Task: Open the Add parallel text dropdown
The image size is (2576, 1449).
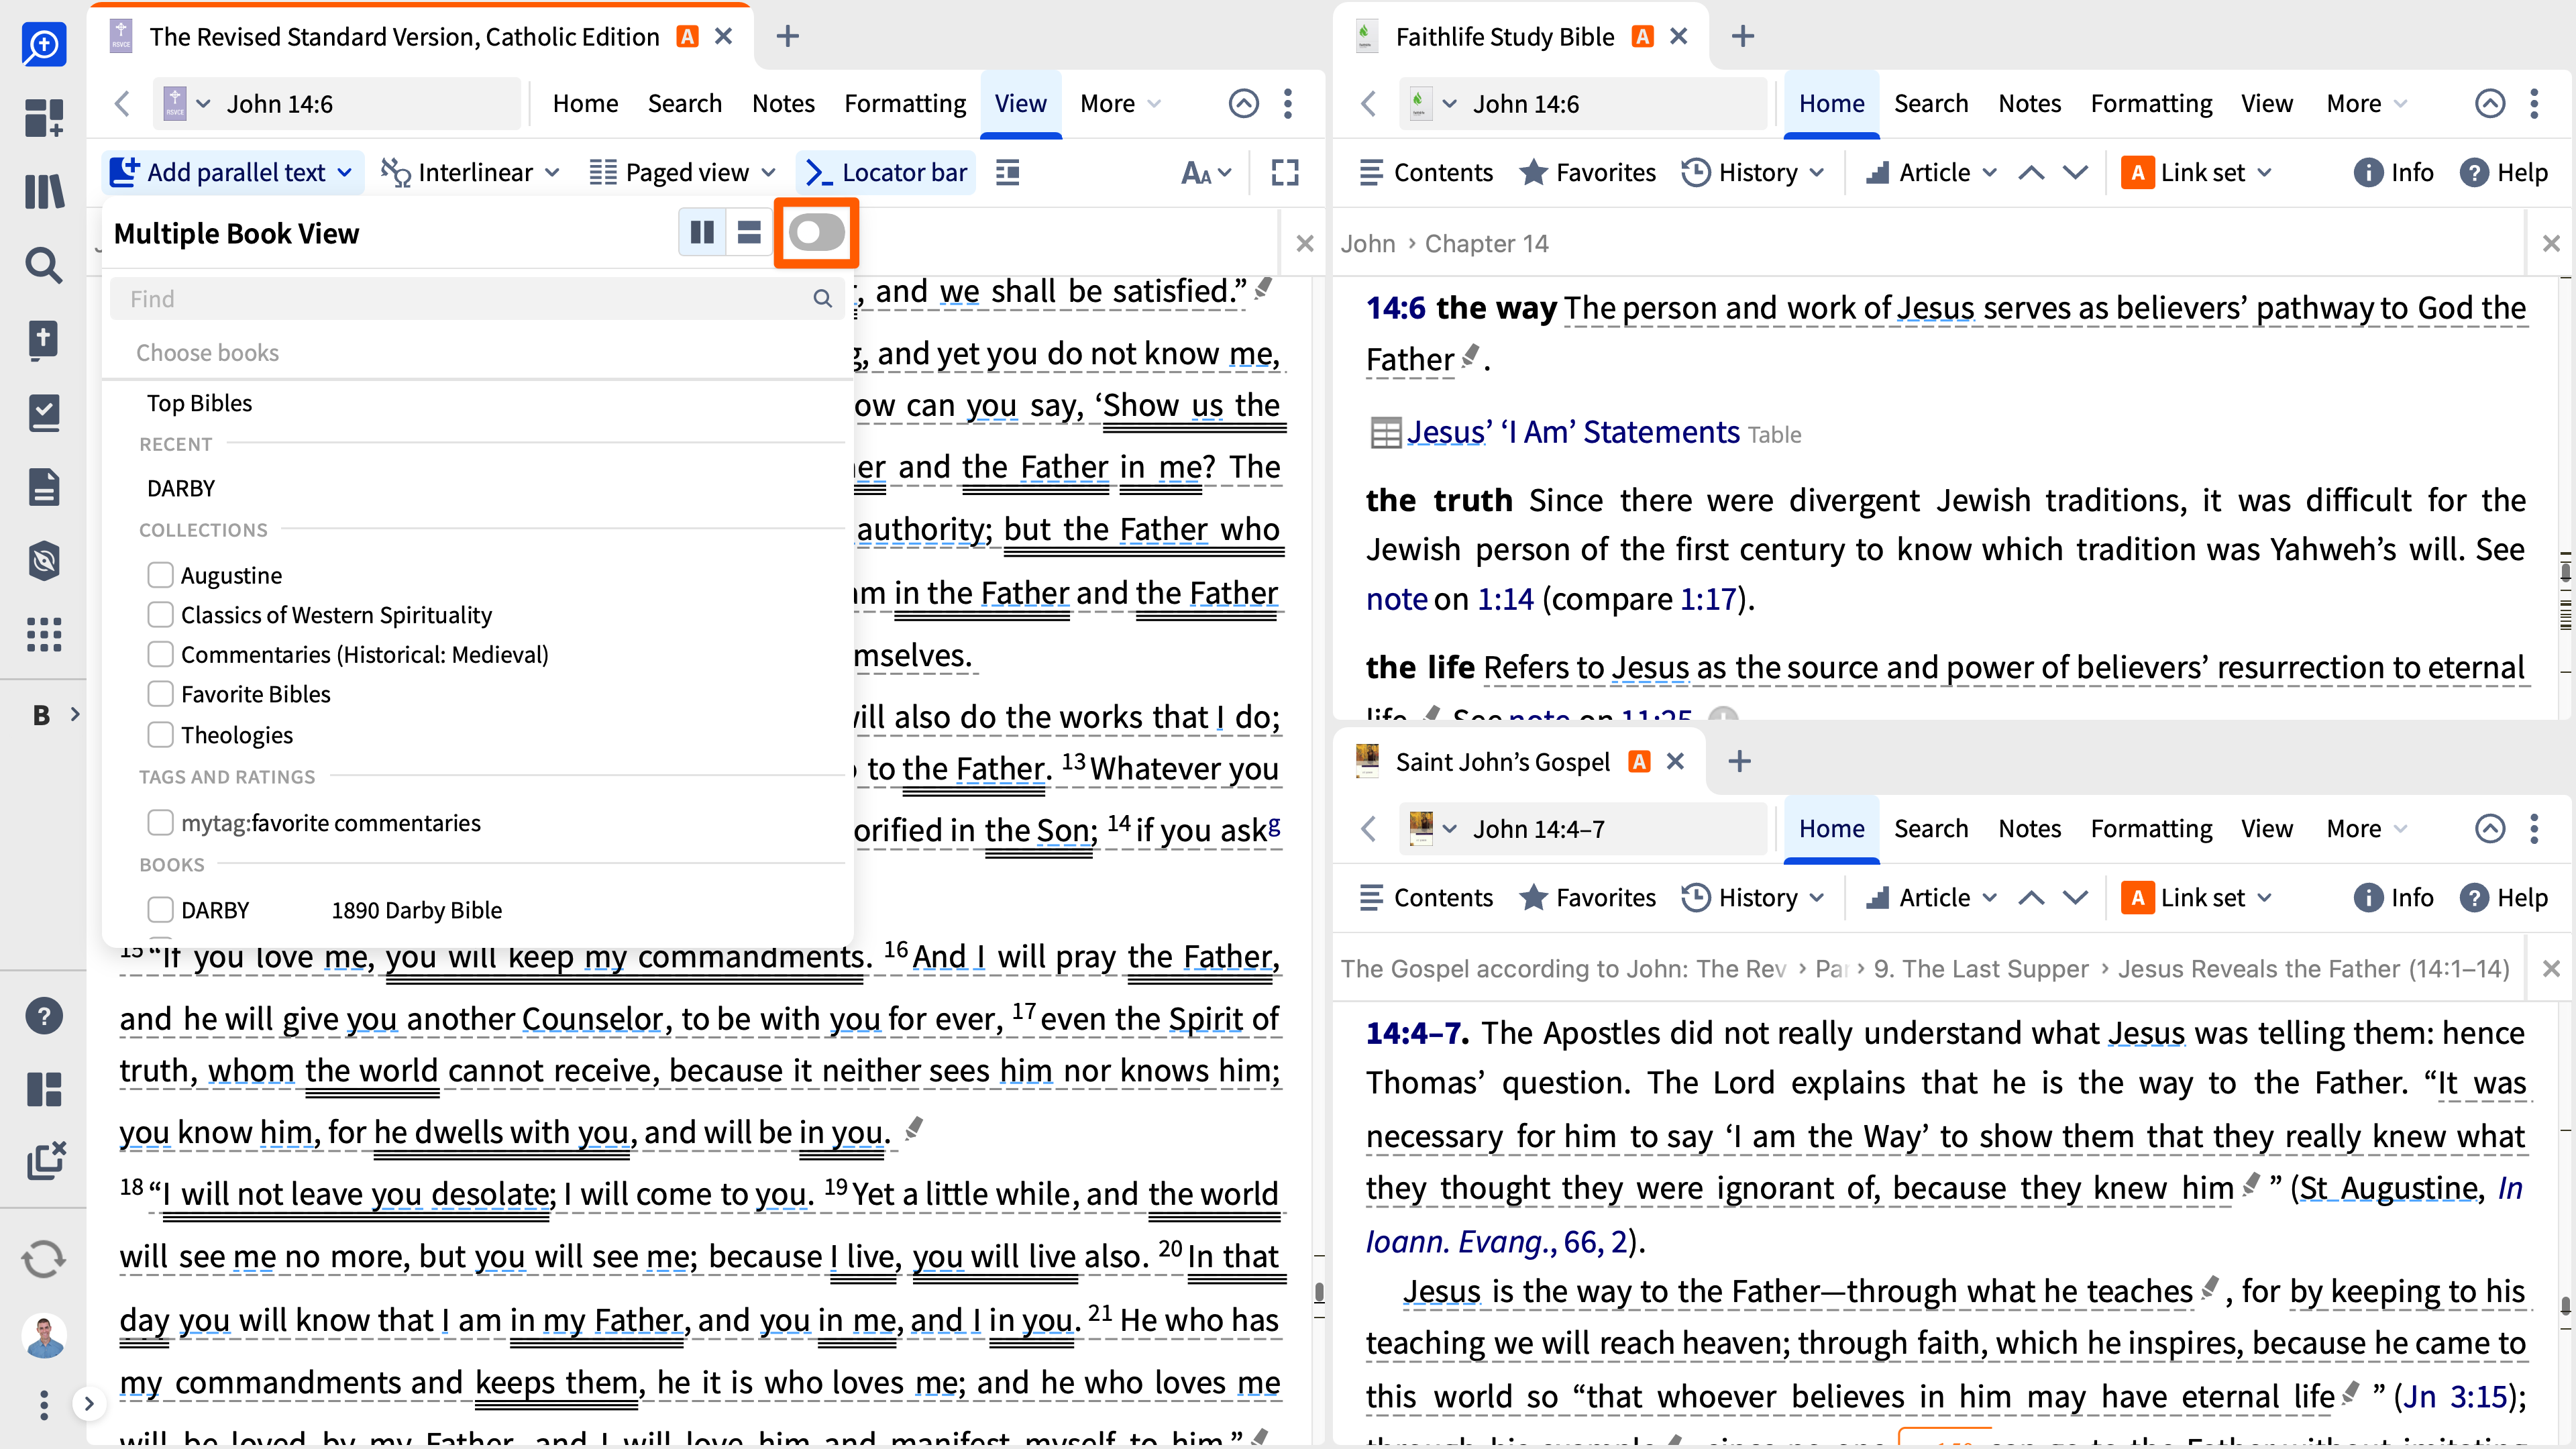Action: click(x=232, y=173)
